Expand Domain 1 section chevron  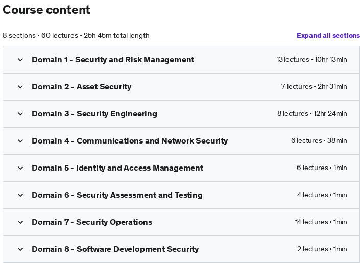(20, 60)
